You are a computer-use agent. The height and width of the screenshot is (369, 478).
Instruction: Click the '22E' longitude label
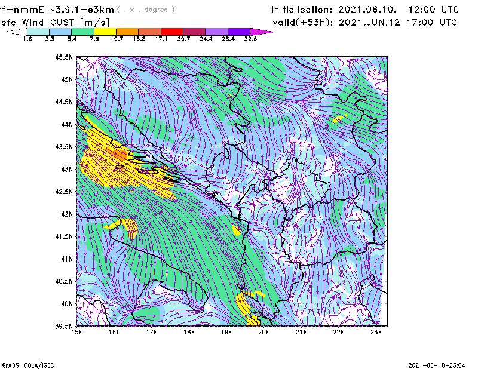pyautogui.click(x=338, y=332)
